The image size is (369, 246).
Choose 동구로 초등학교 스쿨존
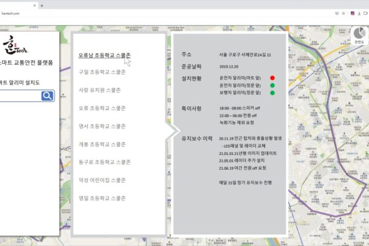pyautogui.click(x=106, y=162)
